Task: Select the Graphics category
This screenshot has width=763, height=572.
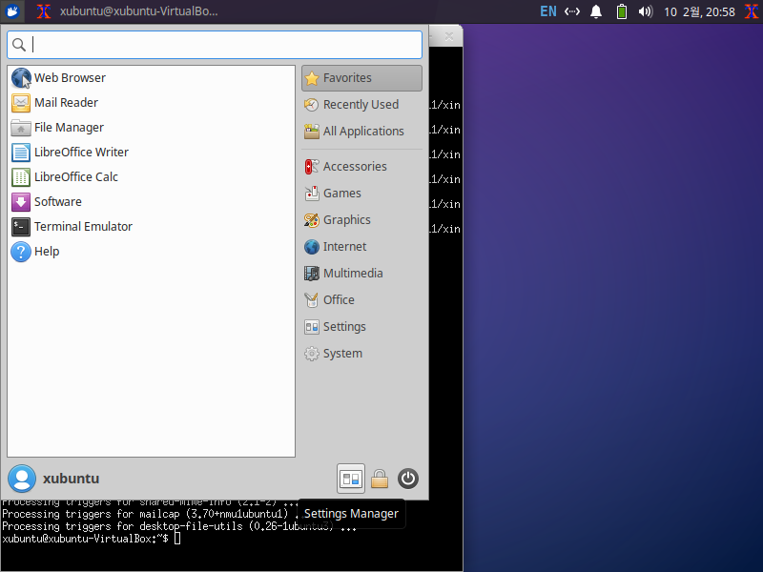Action: click(361, 220)
